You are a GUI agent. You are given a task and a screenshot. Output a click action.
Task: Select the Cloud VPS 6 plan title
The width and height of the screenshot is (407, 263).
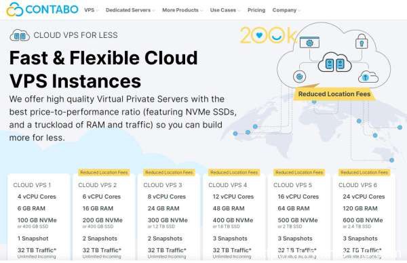click(357, 185)
